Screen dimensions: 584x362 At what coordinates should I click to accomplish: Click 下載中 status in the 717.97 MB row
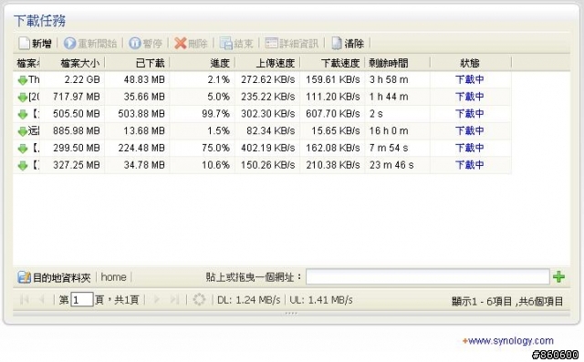(470, 97)
